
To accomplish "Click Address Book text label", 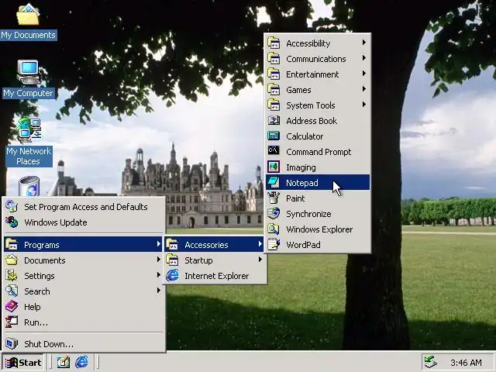I will click(x=312, y=121).
